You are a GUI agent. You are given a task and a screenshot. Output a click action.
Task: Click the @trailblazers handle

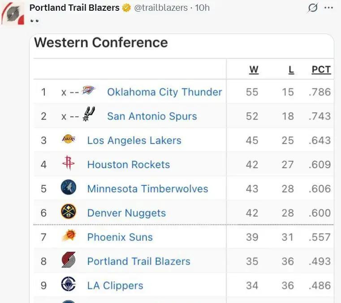click(161, 8)
